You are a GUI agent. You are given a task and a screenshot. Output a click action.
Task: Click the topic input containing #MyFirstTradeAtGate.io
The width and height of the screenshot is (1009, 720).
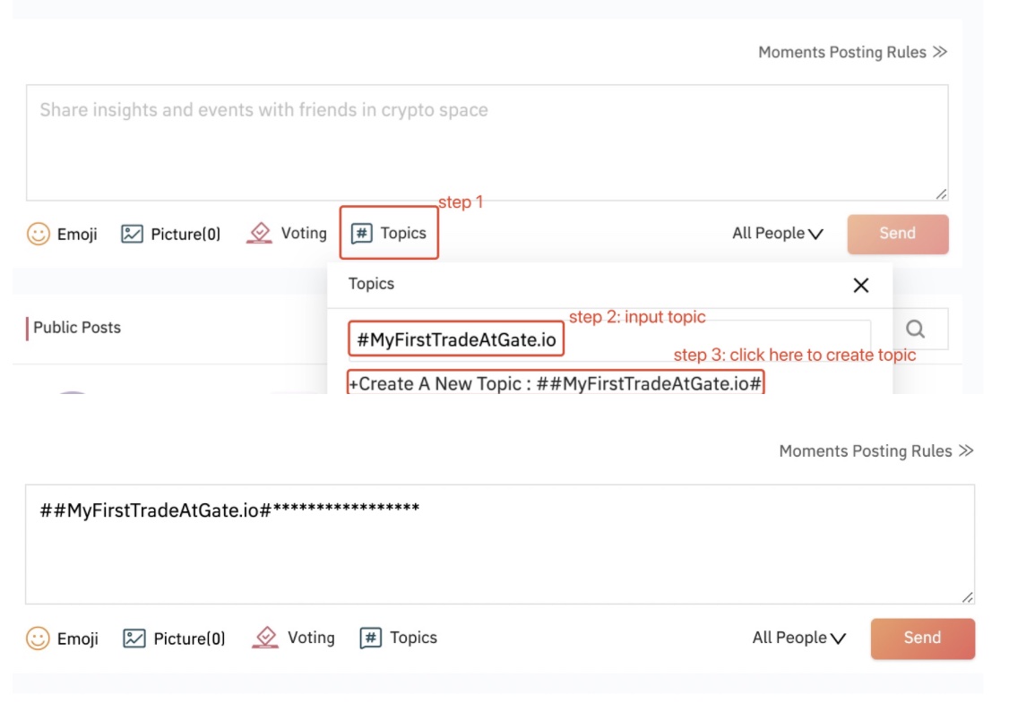click(609, 340)
